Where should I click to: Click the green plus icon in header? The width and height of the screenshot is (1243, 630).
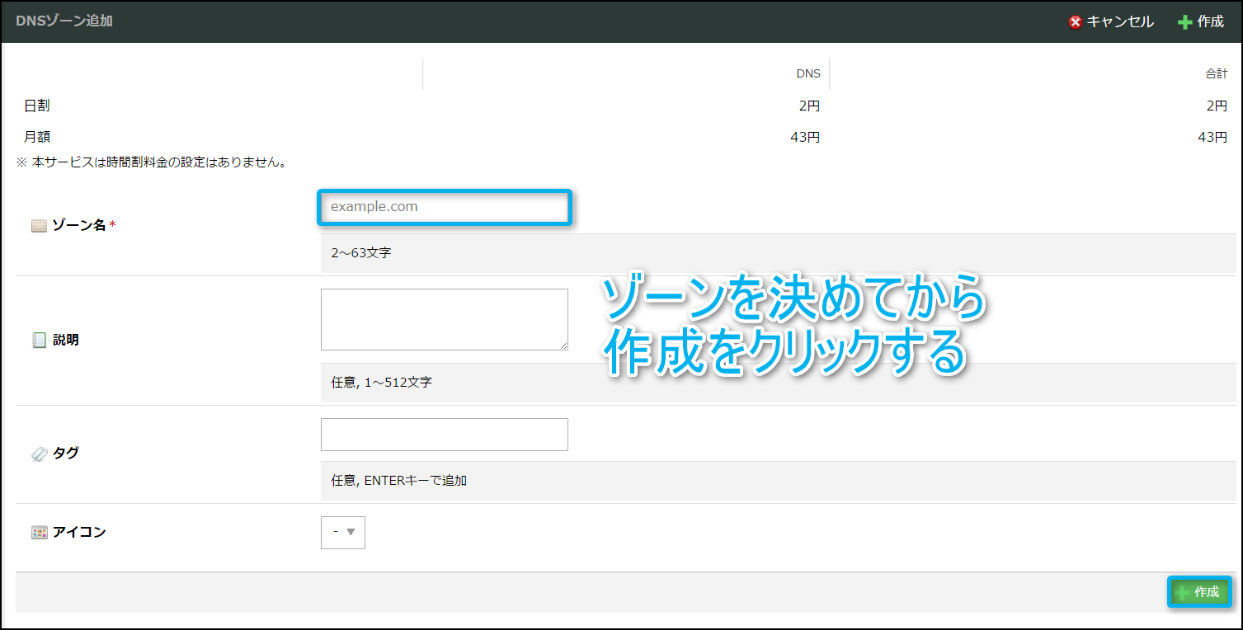[1185, 22]
